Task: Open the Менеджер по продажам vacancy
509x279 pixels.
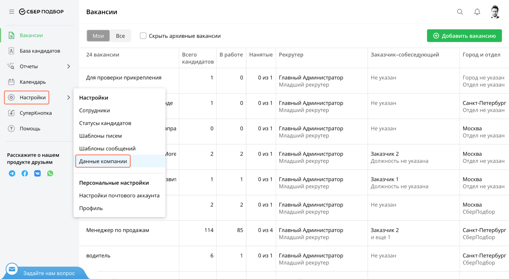Action: [x=118, y=230]
